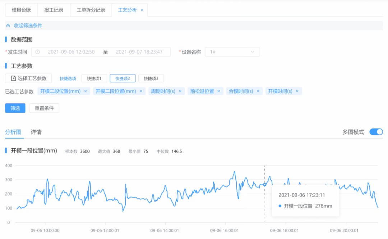388x239 pixels.
Task: Close the 工艺分析 tab with its × icon
Action: 142,10
